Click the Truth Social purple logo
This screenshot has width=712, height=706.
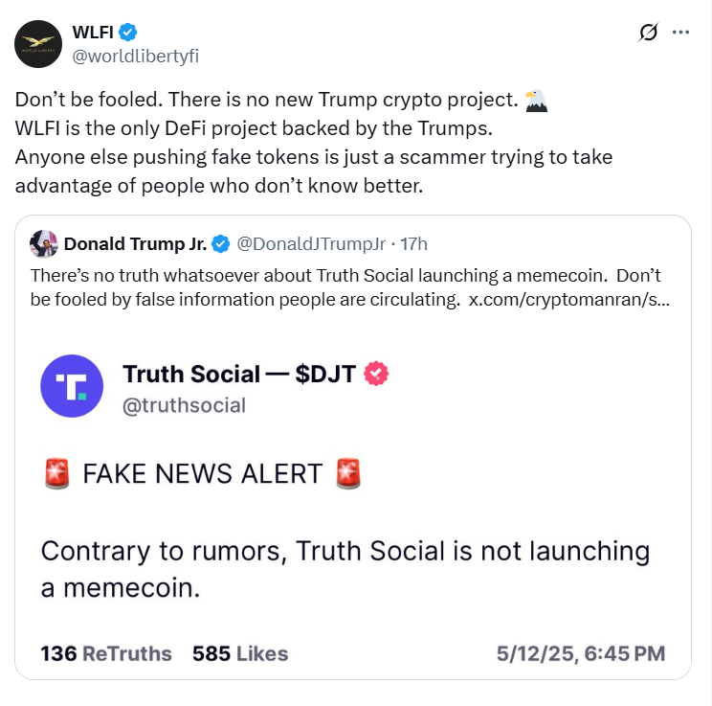pos(72,386)
